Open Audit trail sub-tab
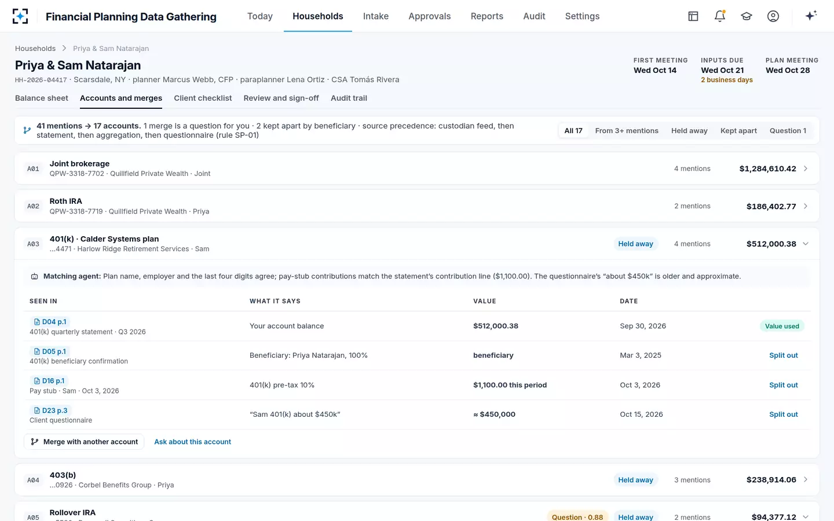This screenshot has height=521, width=834. (x=349, y=98)
